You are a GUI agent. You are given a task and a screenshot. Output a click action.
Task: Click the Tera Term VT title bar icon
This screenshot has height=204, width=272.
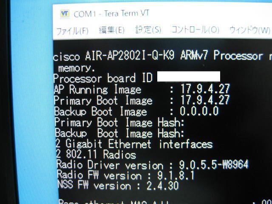(65, 14)
